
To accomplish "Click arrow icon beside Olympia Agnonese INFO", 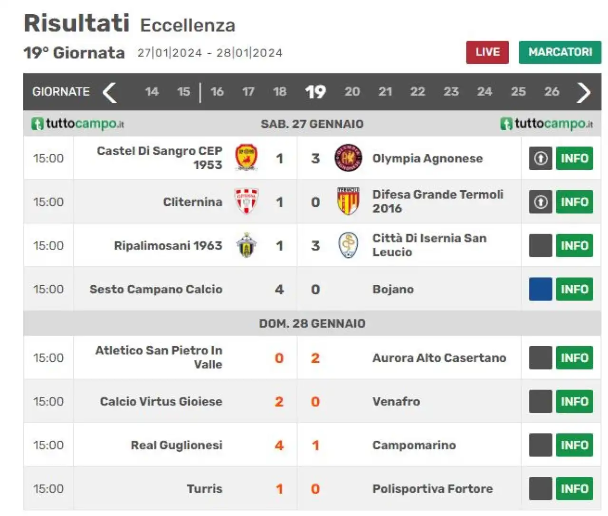I will 541,158.
